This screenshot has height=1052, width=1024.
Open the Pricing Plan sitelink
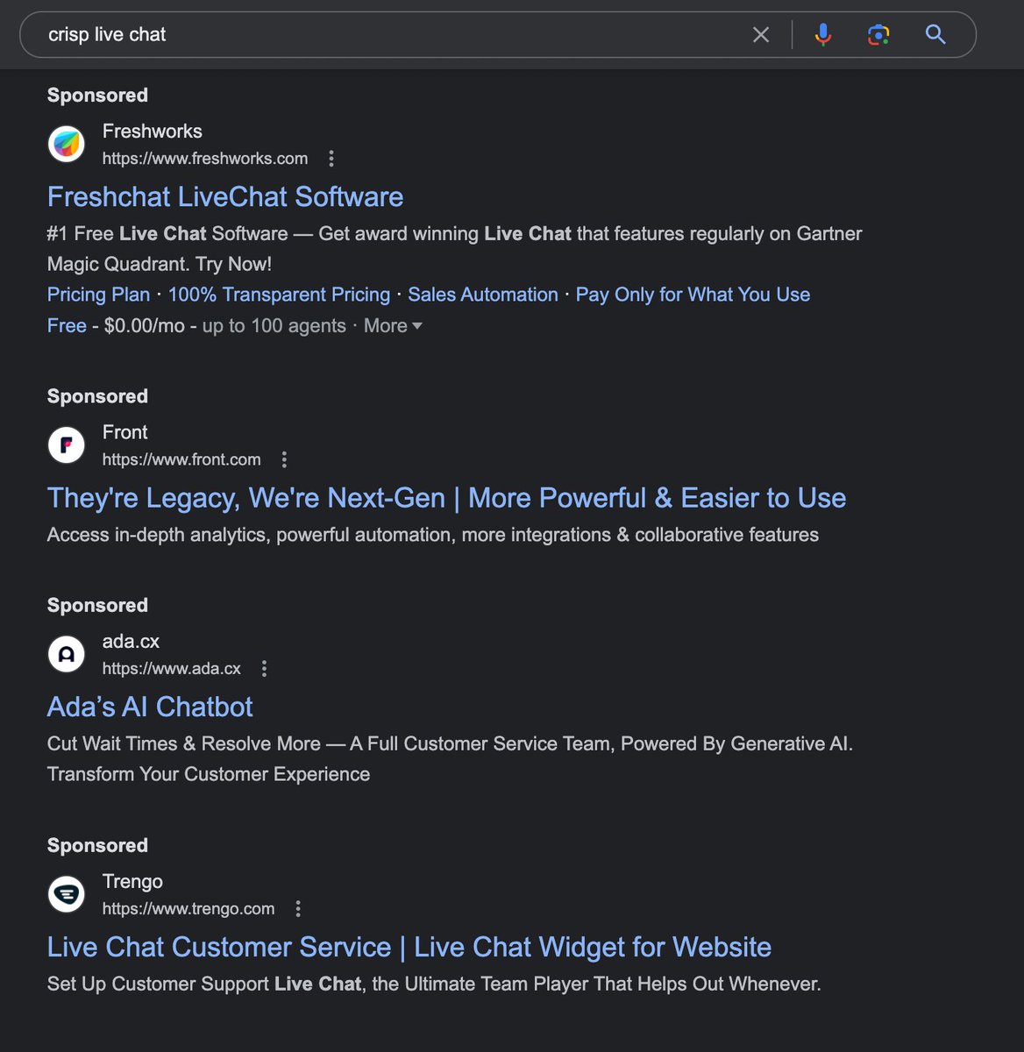[x=98, y=295]
